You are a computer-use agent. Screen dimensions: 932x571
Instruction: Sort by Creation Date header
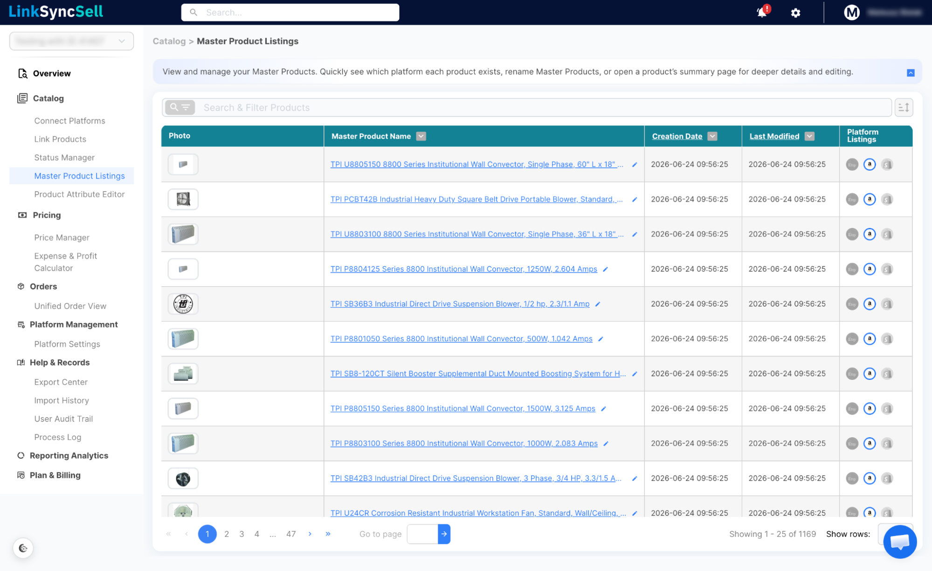pos(677,136)
